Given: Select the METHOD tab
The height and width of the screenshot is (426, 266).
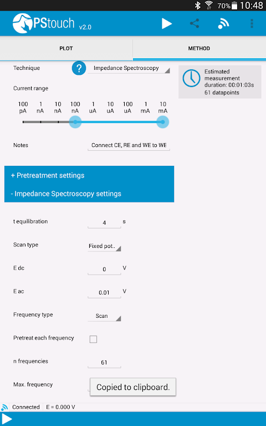Looking at the screenshot, I should point(199,48).
